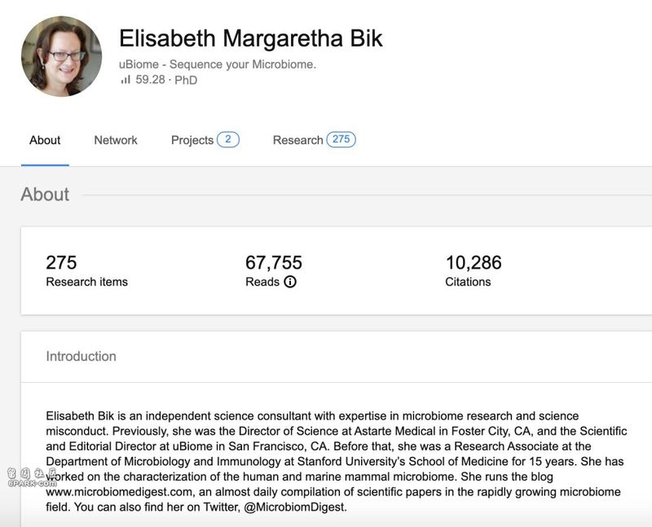The height and width of the screenshot is (527, 652).
Task: Click the Introduction section heading
Action: click(x=81, y=356)
